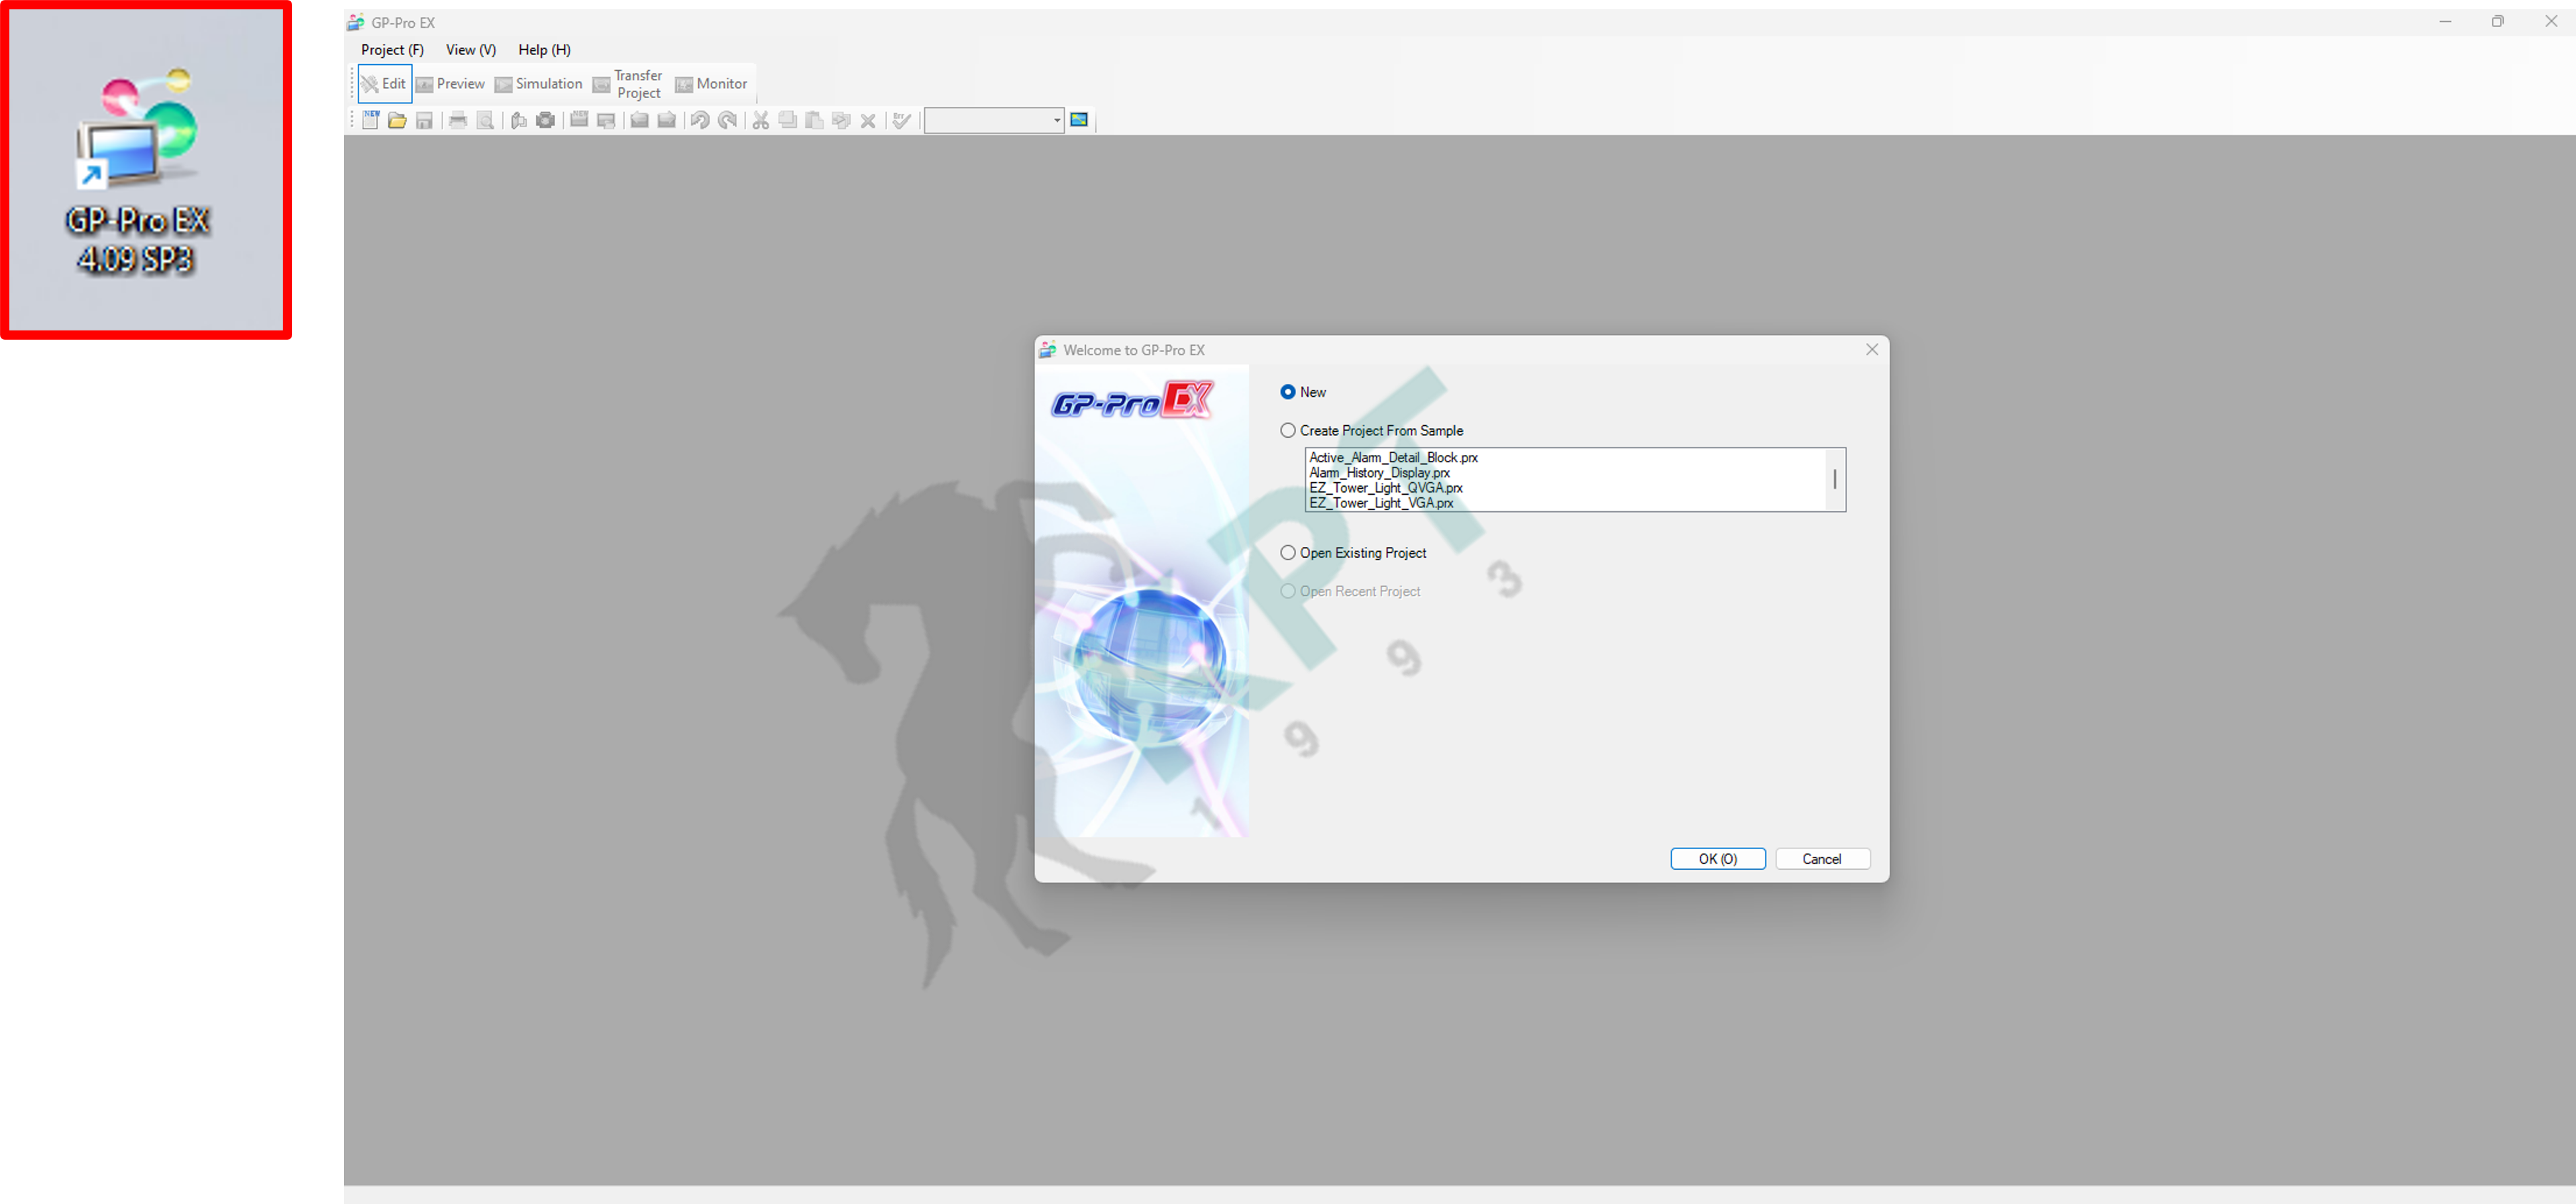This screenshot has width=2576, height=1204.
Task: Open the Help (H) menu
Action: point(544,50)
